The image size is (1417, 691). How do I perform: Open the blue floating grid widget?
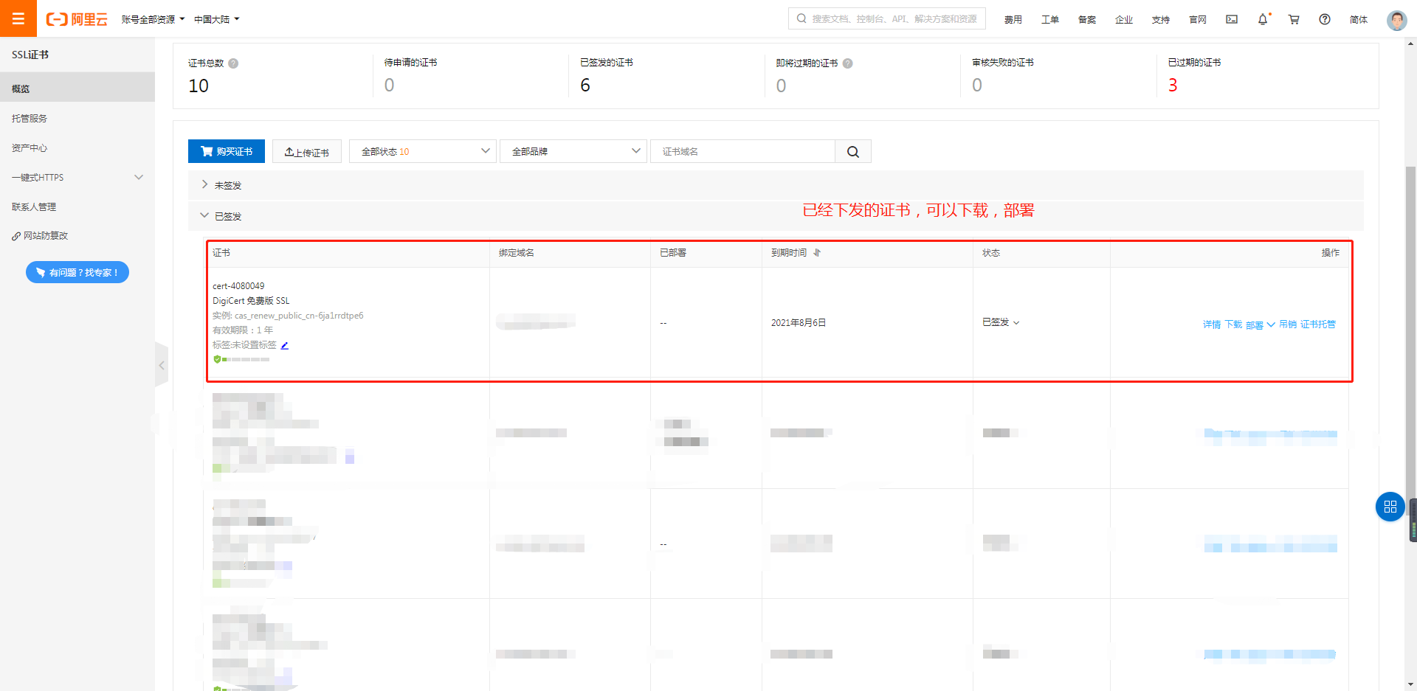[1390, 507]
